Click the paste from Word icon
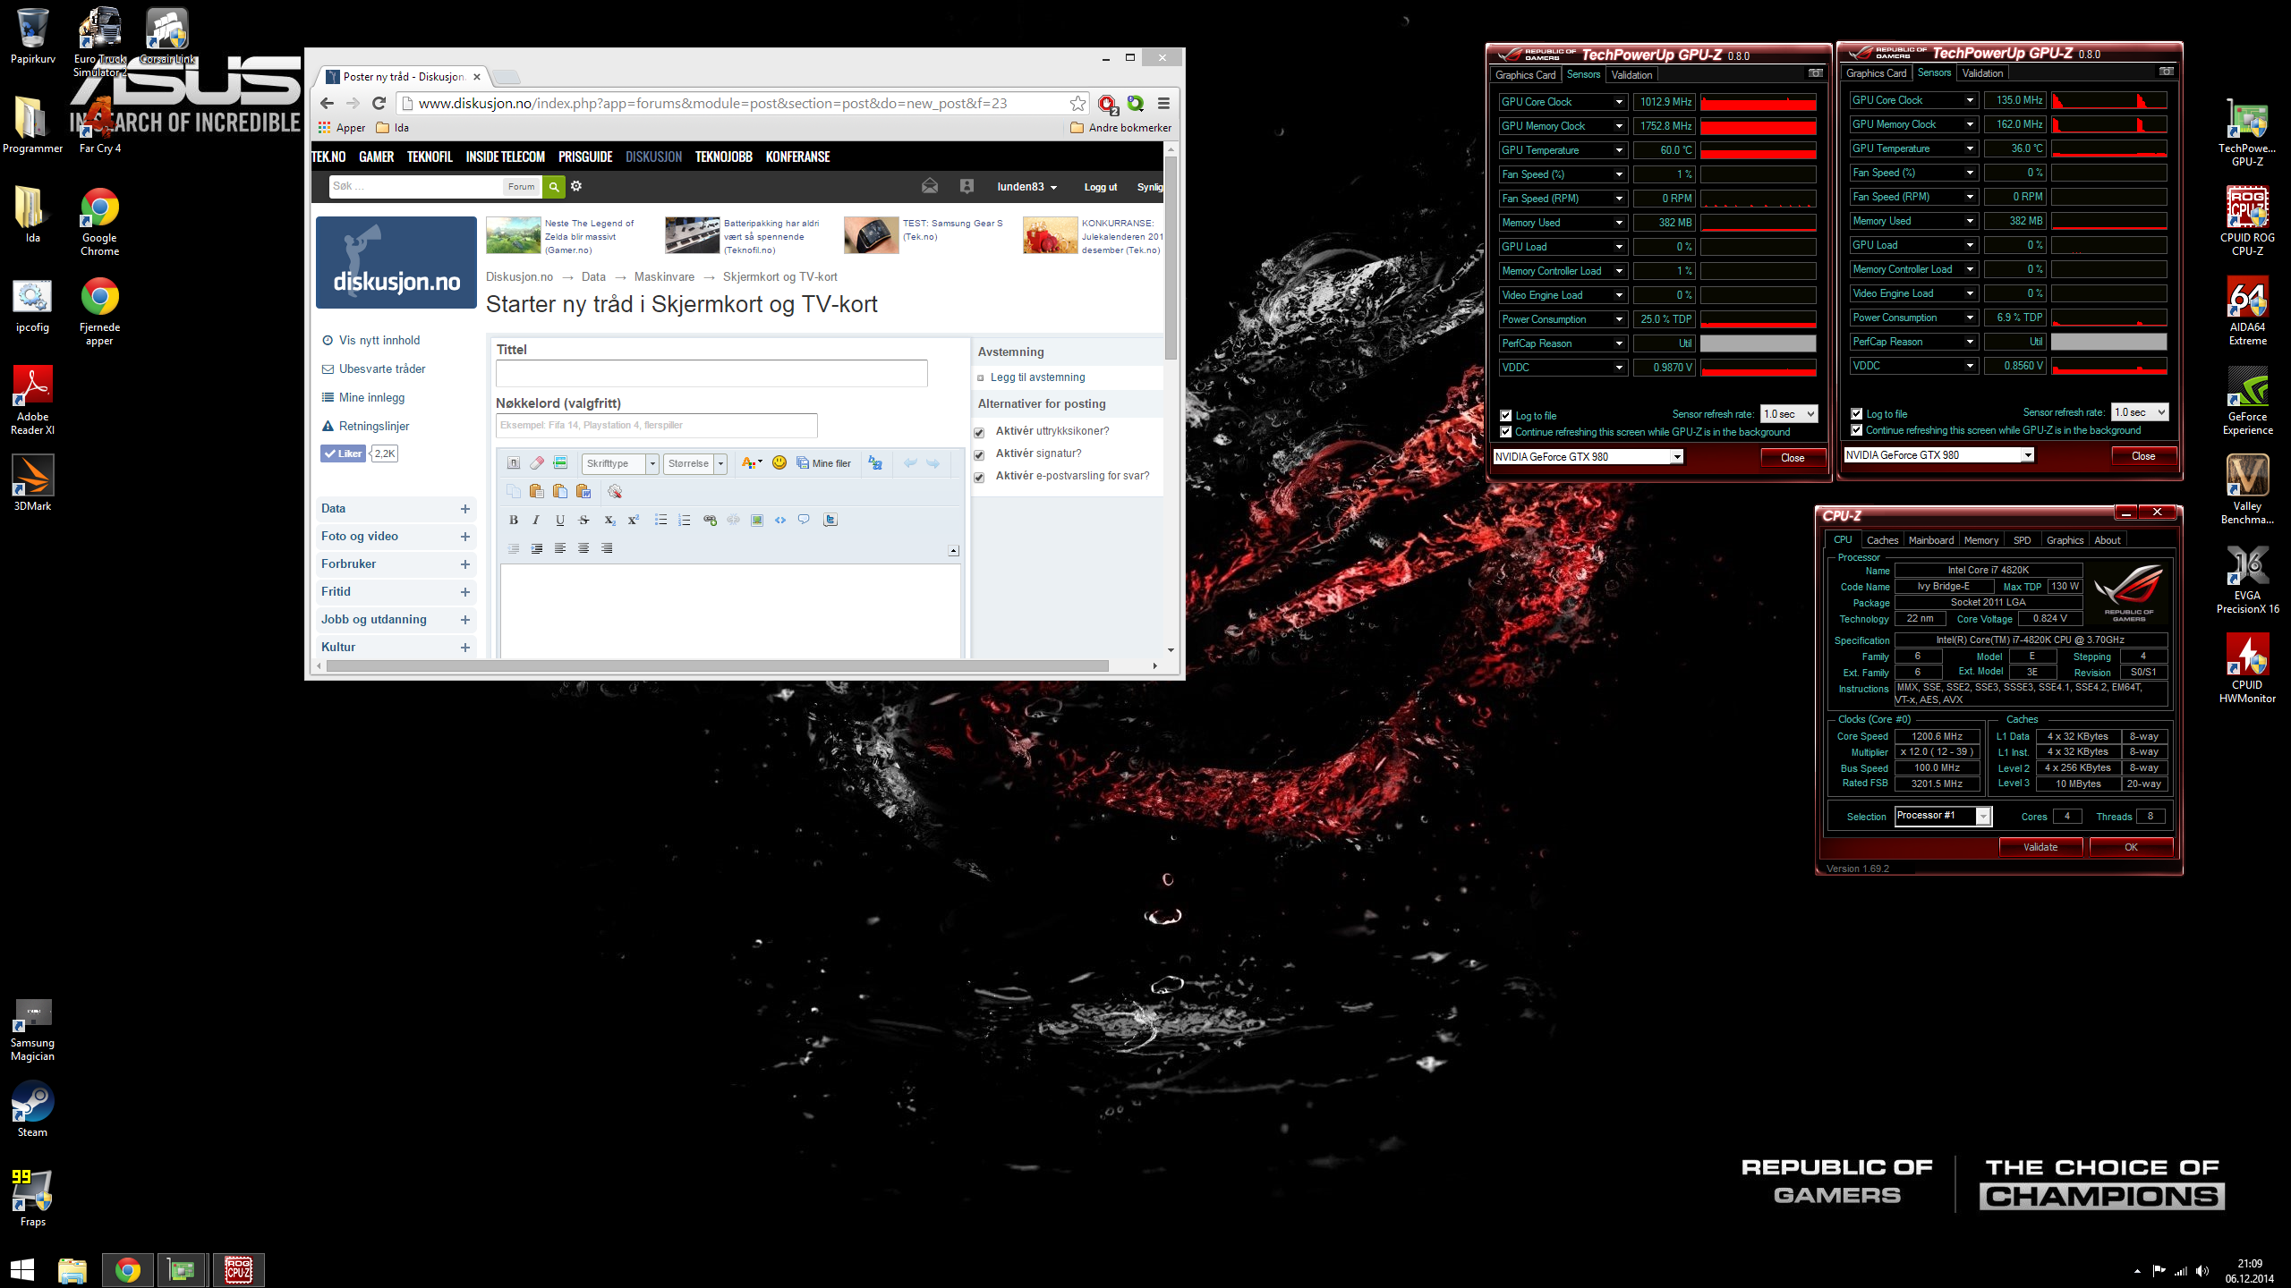The width and height of the screenshot is (2291, 1288). [x=583, y=491]
